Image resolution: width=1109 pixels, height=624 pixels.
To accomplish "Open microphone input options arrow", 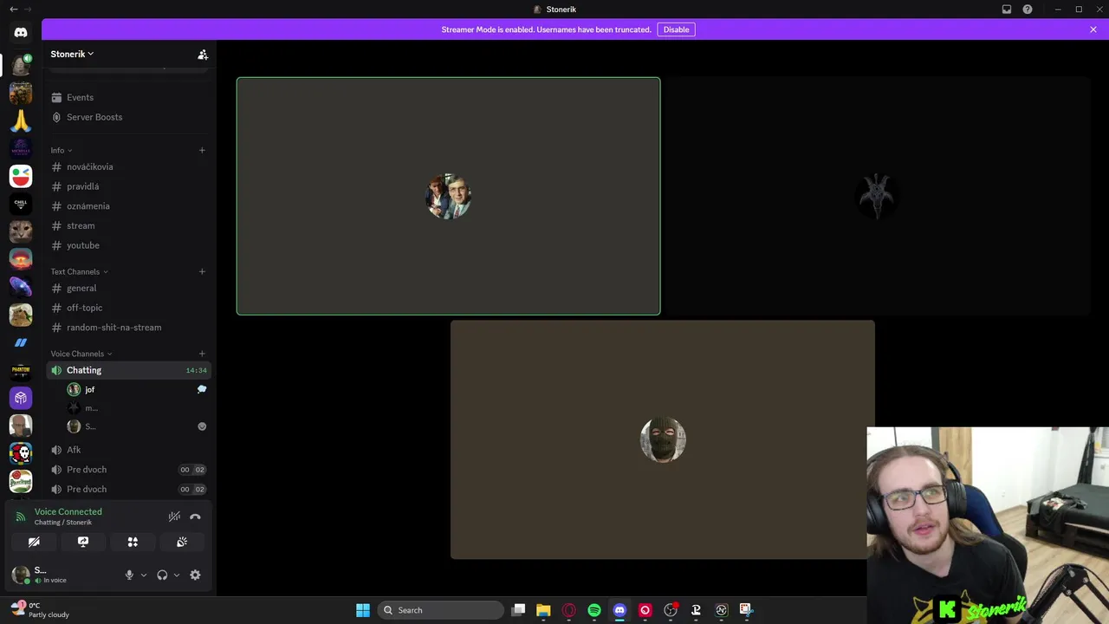I will 144,575.
